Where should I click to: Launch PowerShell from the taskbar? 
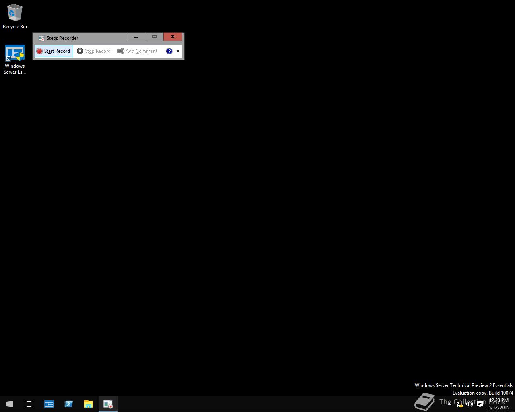[x=68, y=404]
